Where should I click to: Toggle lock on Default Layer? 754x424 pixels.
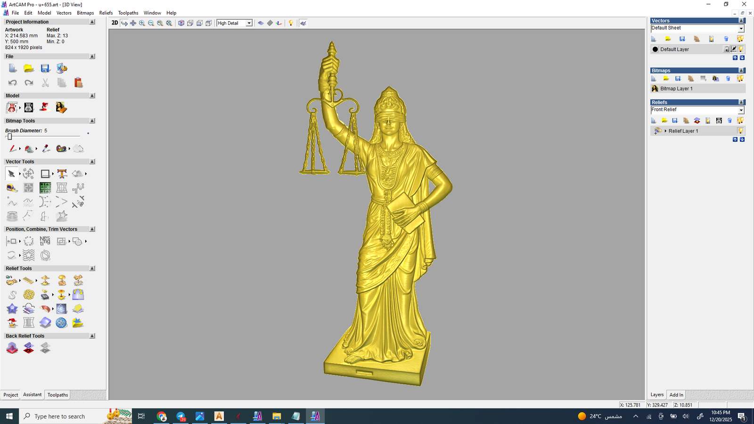[x=727, y=49]
